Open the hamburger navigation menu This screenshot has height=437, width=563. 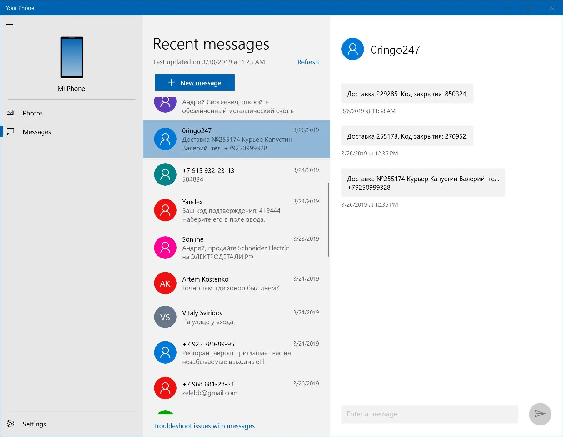pyautogui.click(x=10, y=24)
